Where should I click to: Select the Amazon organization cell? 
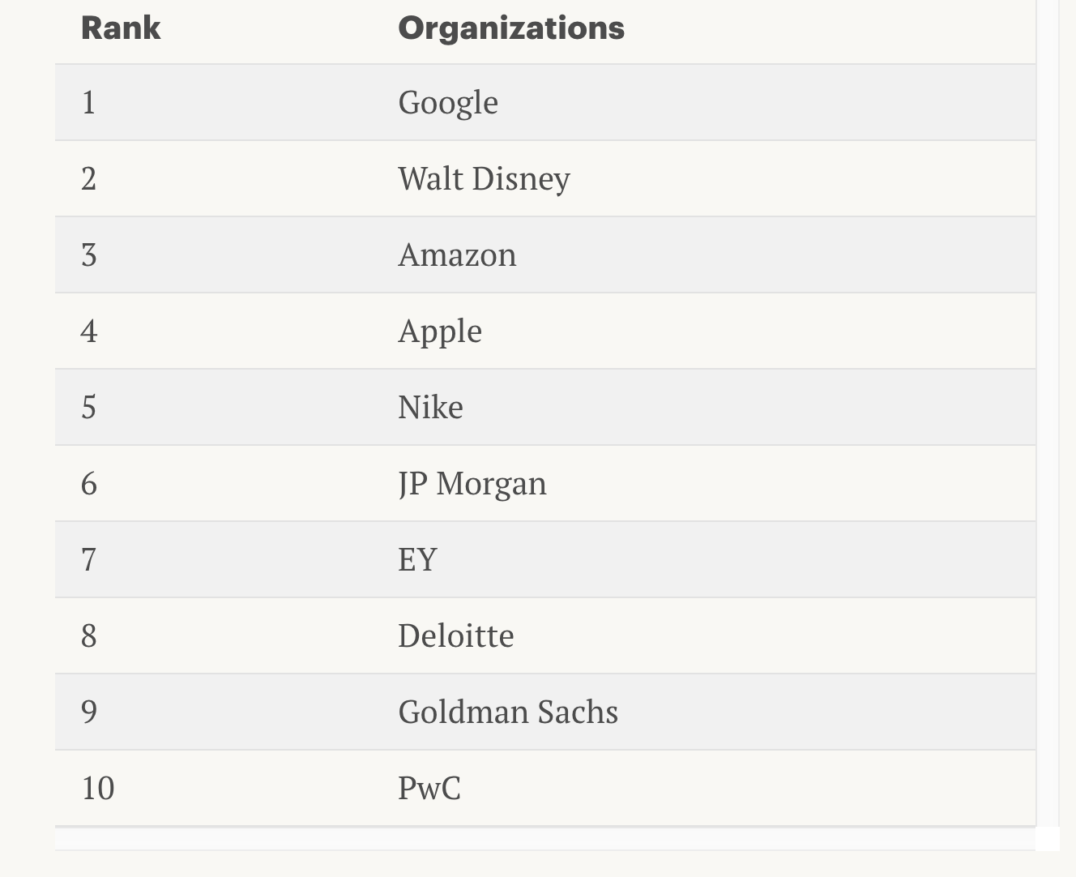pos(457,255)
